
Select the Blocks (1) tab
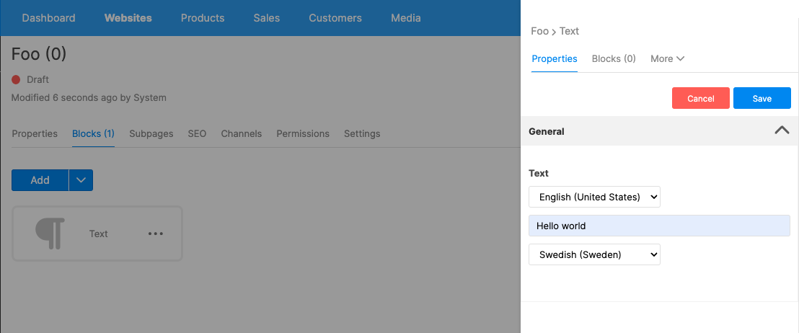click(93, 134)
